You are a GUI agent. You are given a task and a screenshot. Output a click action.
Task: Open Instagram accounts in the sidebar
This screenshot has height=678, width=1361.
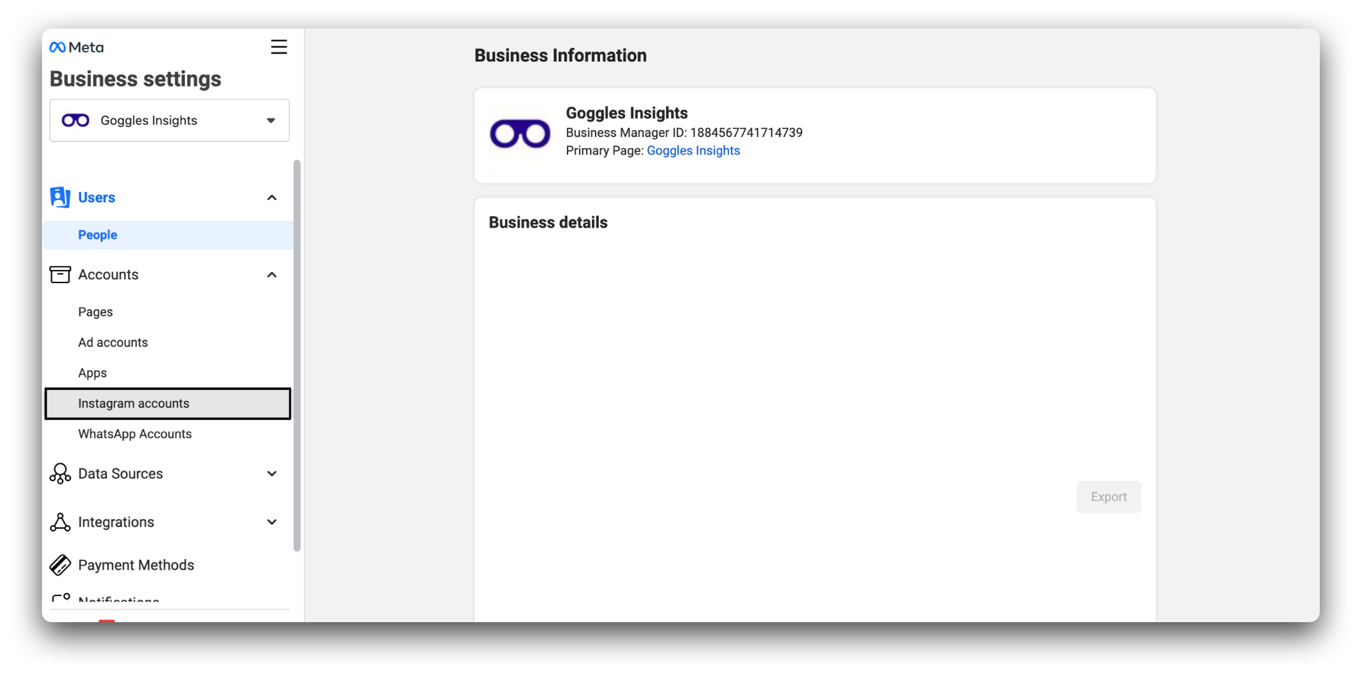[134, 403]
